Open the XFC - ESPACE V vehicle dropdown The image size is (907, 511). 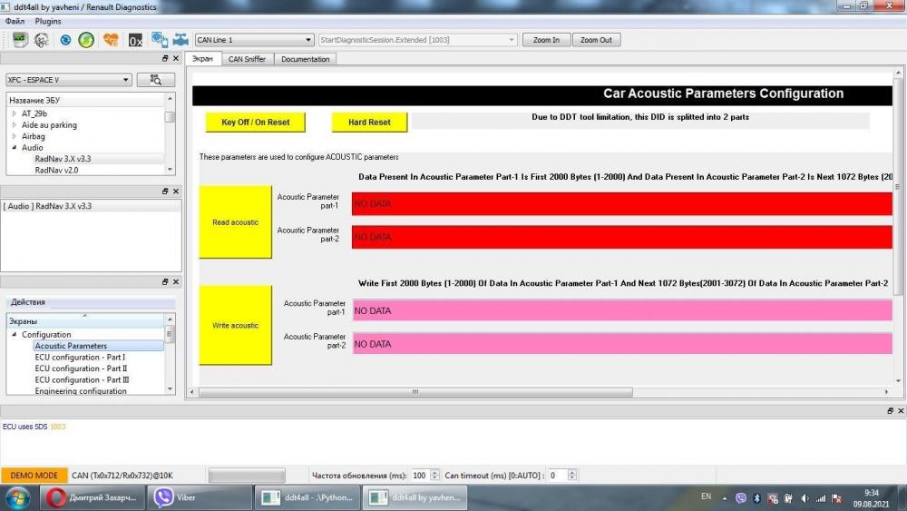tap(69, 80)
